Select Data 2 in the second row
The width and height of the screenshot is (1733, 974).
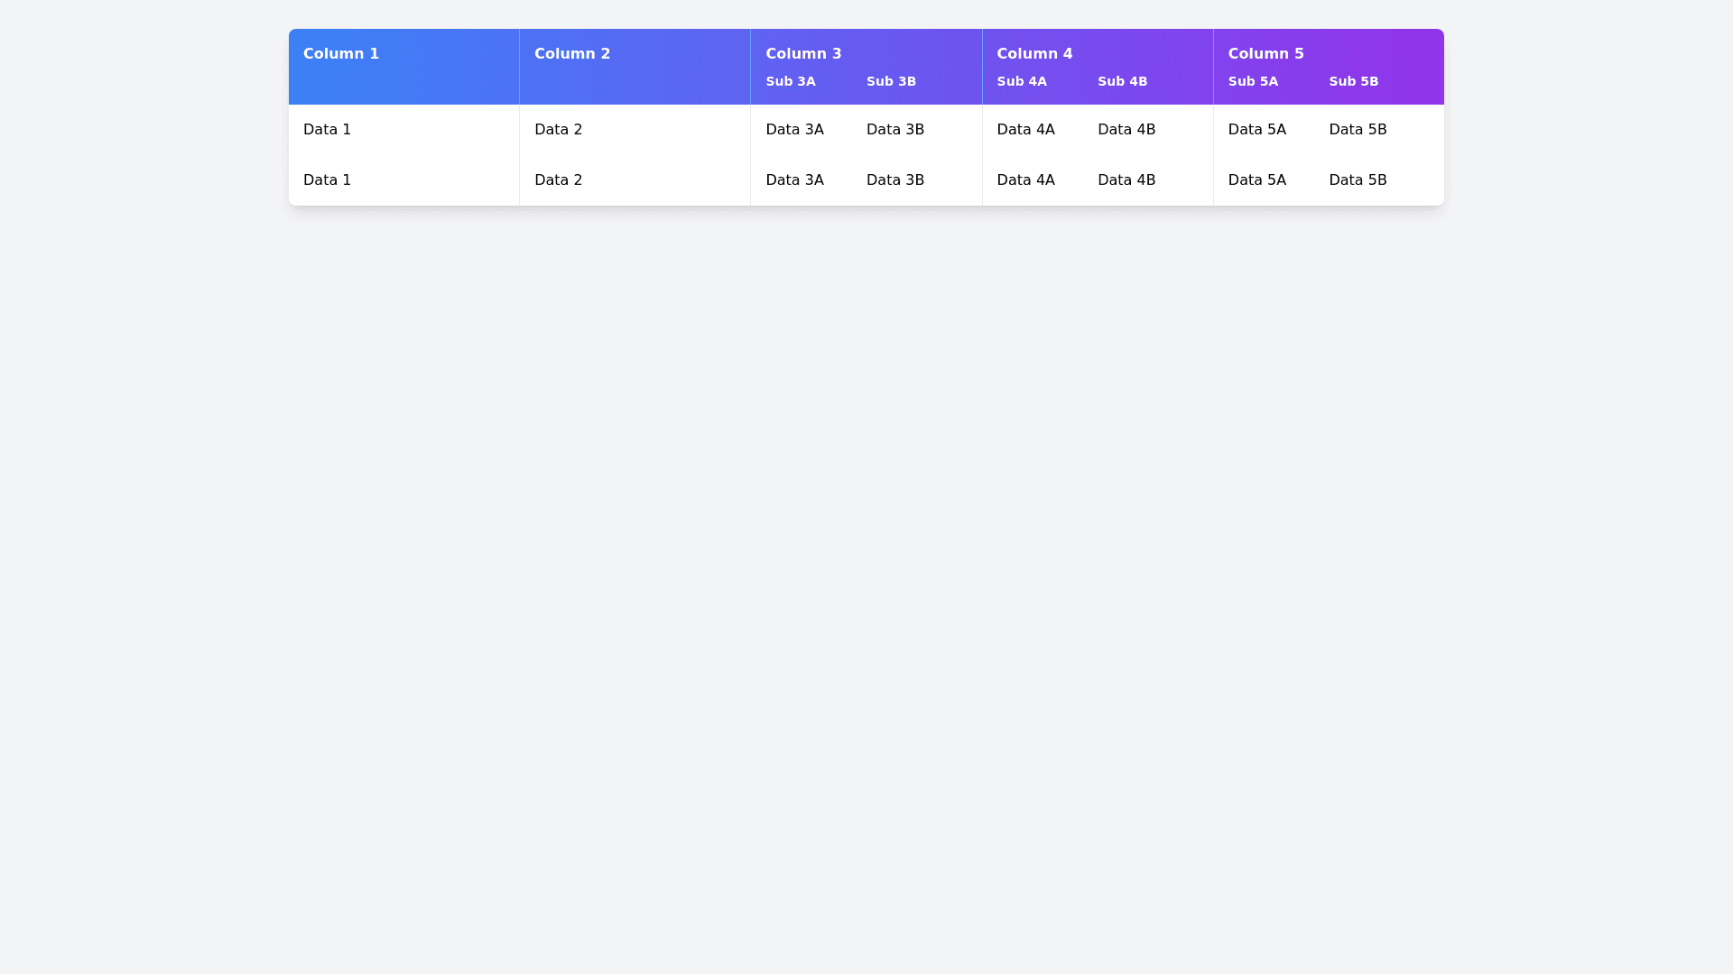(558, 180)
